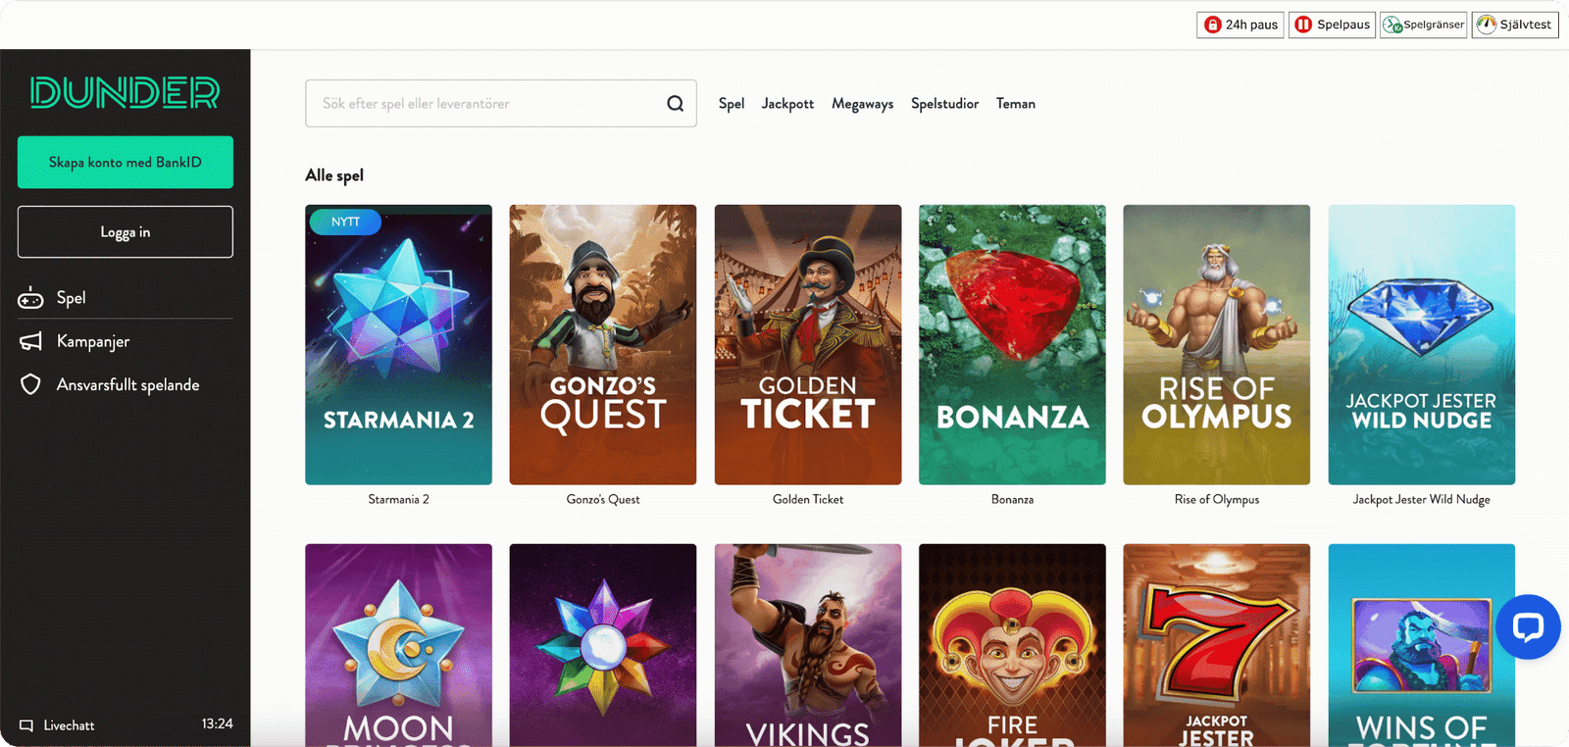This screenshot has width=1569, height=747.
Task: Open Ansvarsfullt spelande in the sidebar
Action: point(126,384)
